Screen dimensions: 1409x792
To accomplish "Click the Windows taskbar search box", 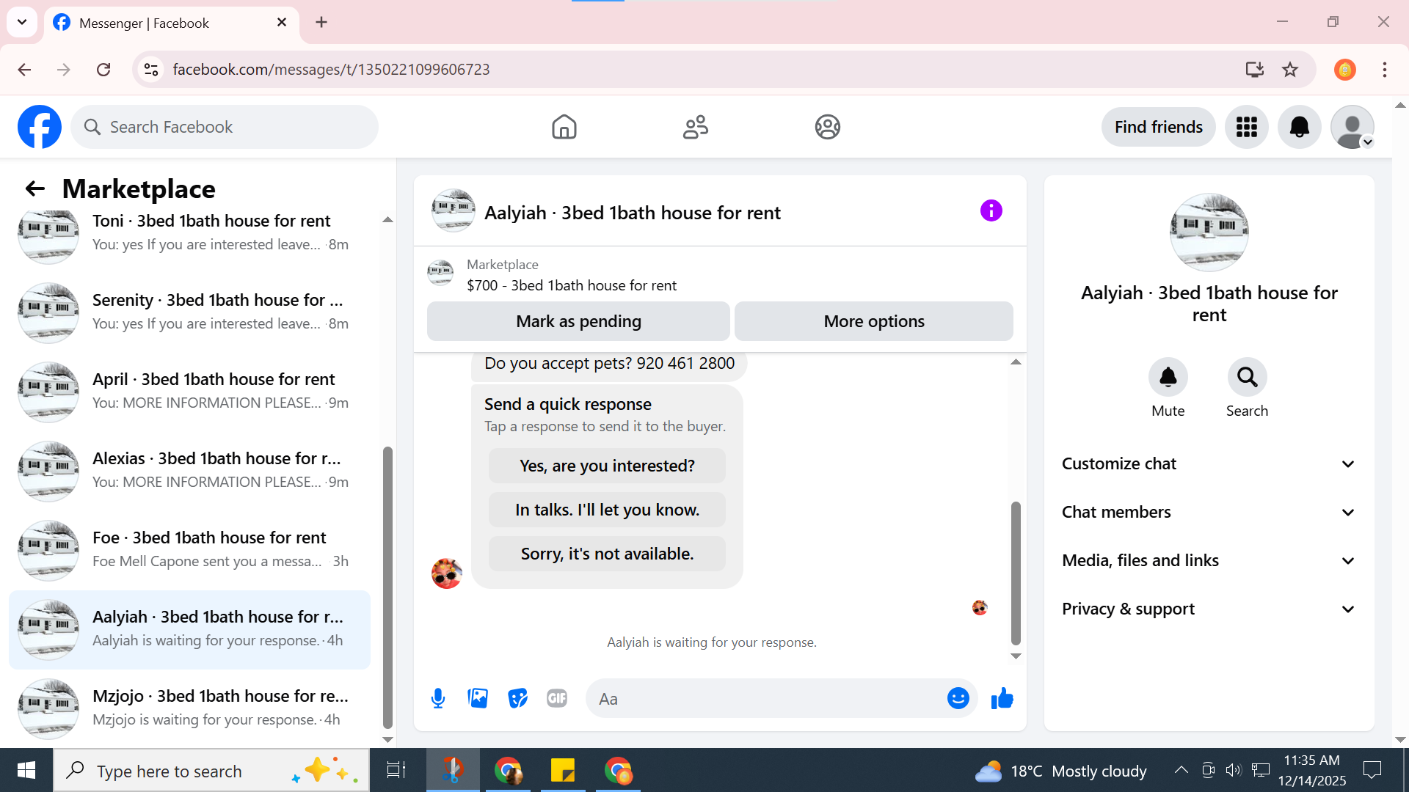I will (211, 770).
